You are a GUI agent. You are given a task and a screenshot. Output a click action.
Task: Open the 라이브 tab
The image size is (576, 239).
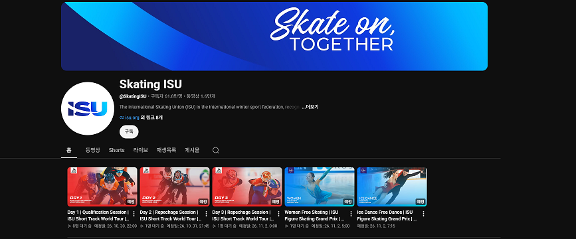[x=141, y=150]
